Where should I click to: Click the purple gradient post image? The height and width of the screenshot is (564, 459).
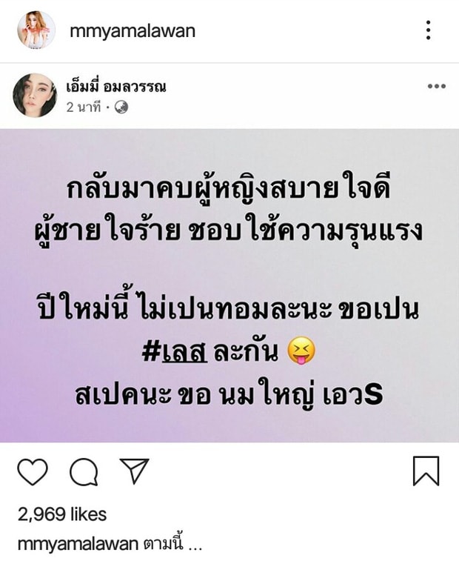coord(229,285)
